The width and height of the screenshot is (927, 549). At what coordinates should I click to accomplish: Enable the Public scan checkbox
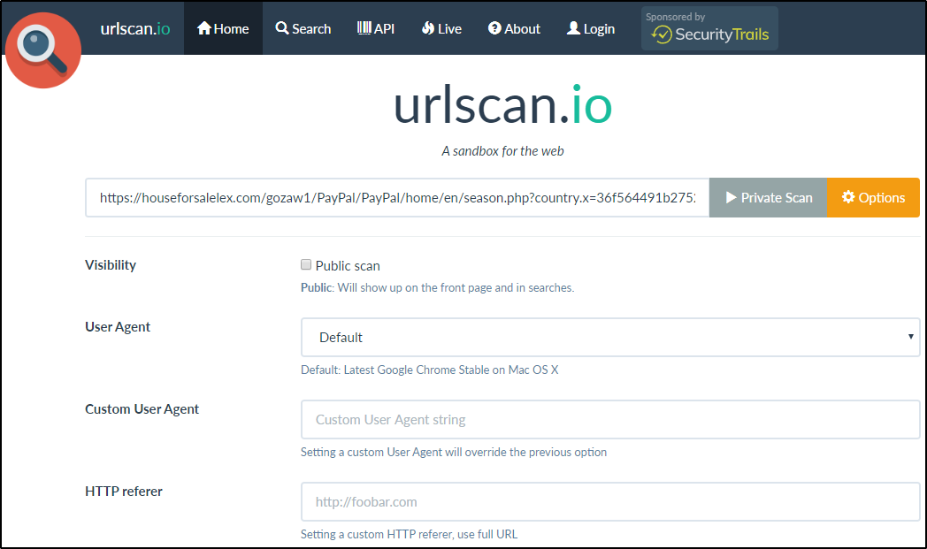(x=306, y=264)
